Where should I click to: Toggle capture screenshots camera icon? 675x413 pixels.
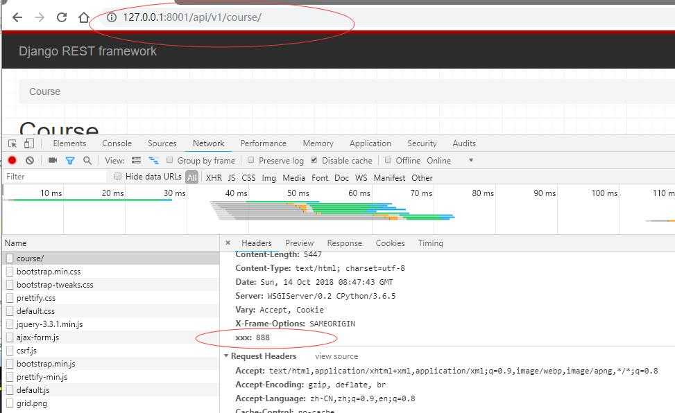tap(53, 160)
